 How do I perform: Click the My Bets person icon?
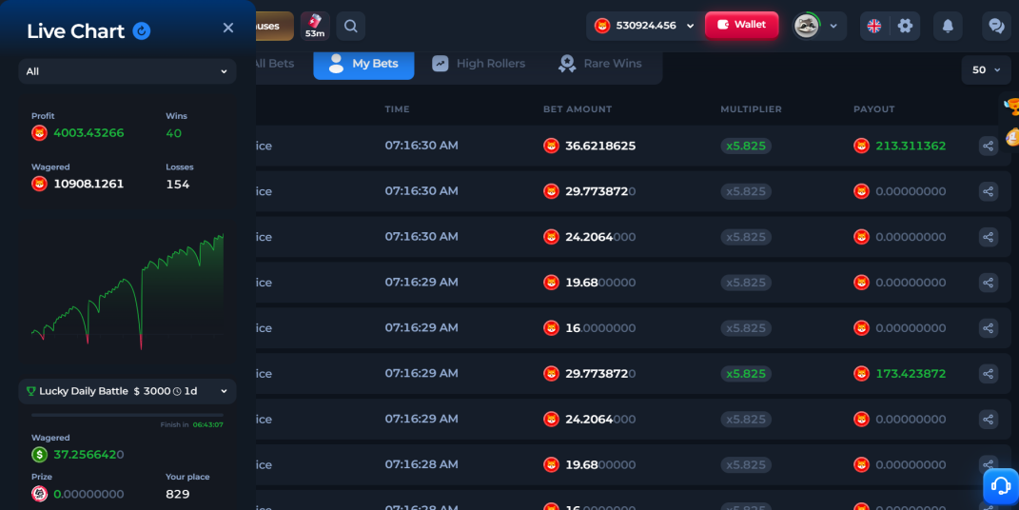point(336,64)
